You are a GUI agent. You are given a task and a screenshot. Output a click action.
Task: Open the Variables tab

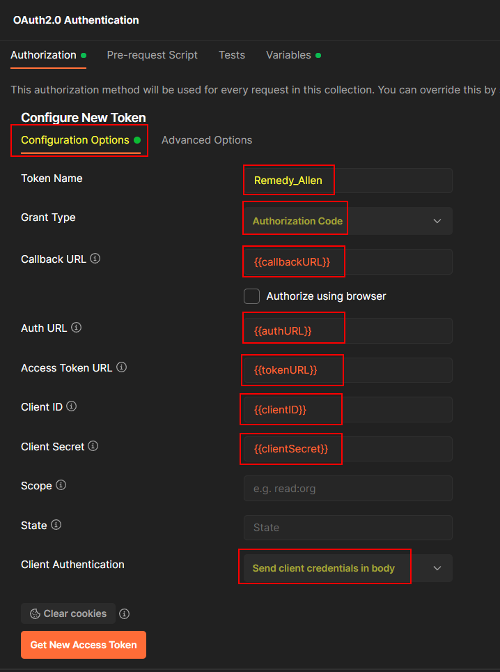288,54
